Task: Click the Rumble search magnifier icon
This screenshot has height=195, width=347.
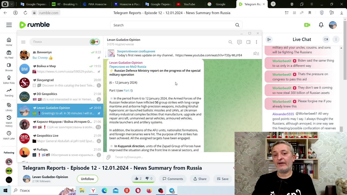Action: click(x=237, y=25)
